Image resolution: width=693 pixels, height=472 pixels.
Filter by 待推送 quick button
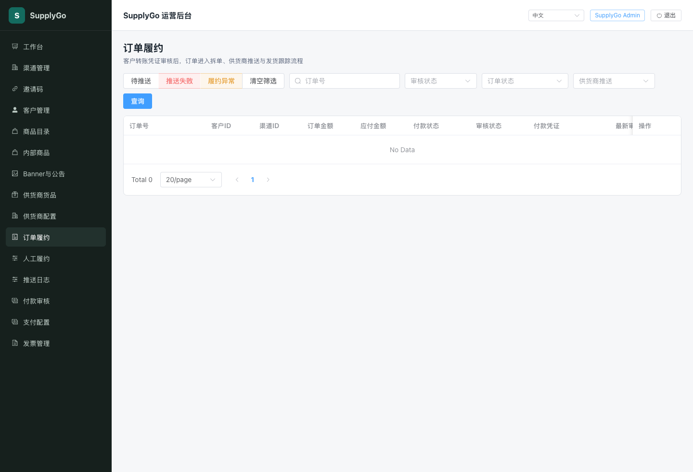point(141,81)
